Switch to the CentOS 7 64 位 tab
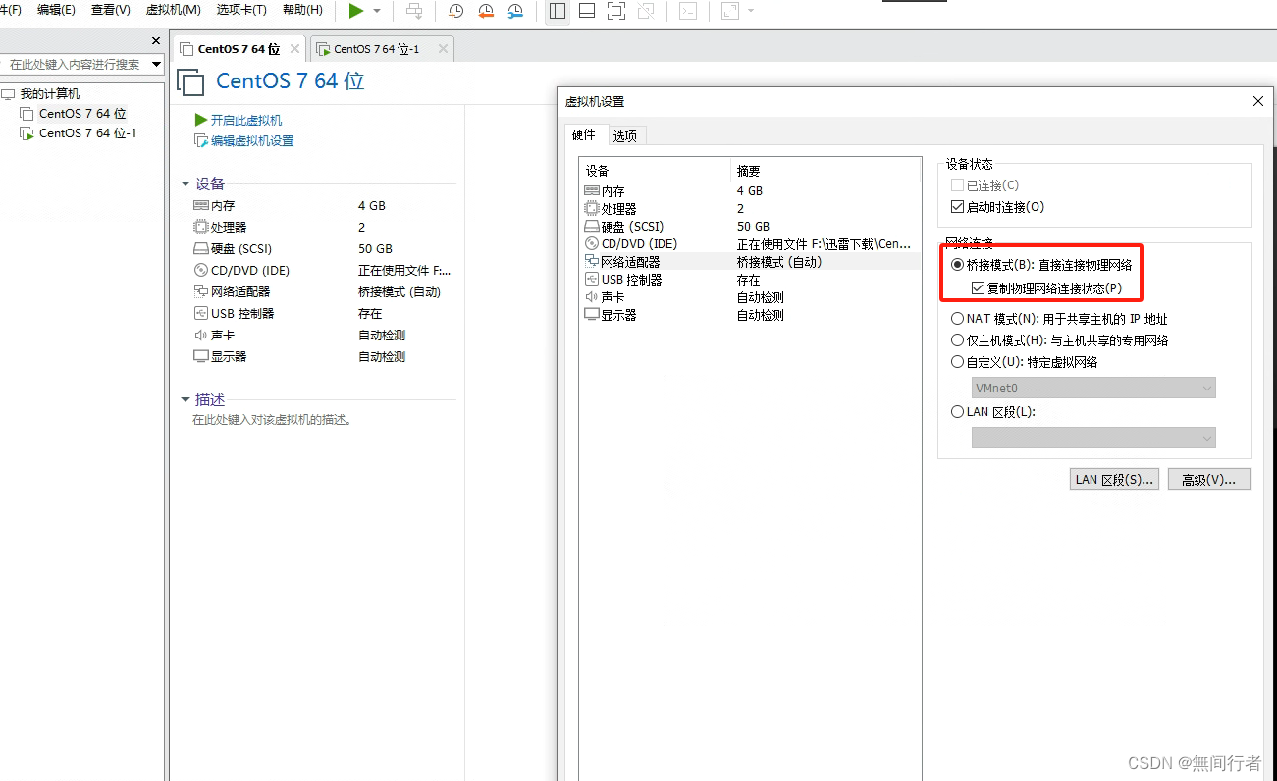The height and width of the screenshot is (781, 1277). click(239, 48)
